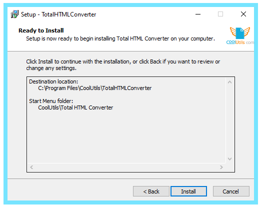This screenshot has height=208, width=261.
Task: Click the Start Menu folder path line
Action: (75, 107)
